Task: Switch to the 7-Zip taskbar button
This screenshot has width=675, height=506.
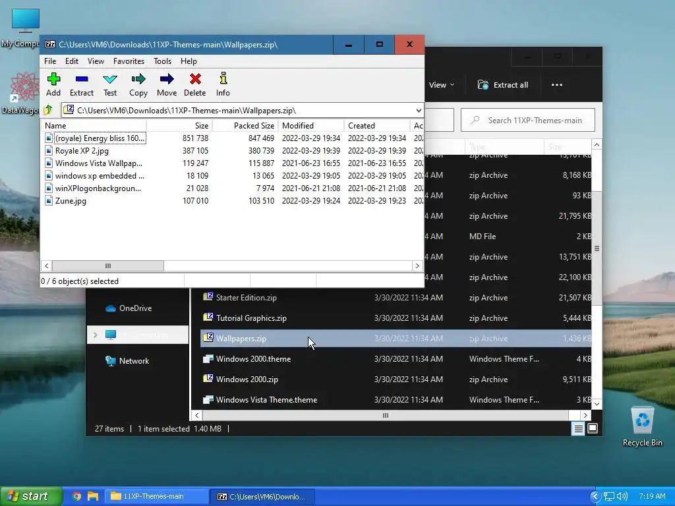Action: [262, 496]
